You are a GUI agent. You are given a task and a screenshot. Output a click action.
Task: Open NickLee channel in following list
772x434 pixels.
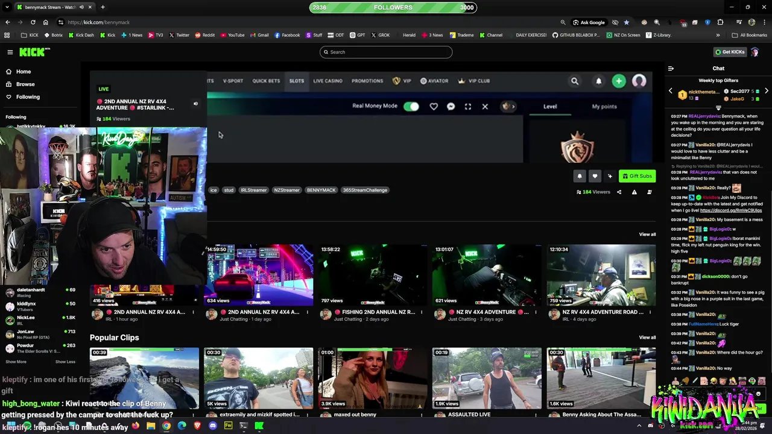point(41,320)
